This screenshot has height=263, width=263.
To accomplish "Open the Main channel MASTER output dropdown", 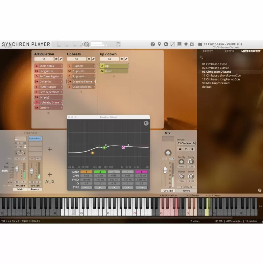I will point(20,186).
